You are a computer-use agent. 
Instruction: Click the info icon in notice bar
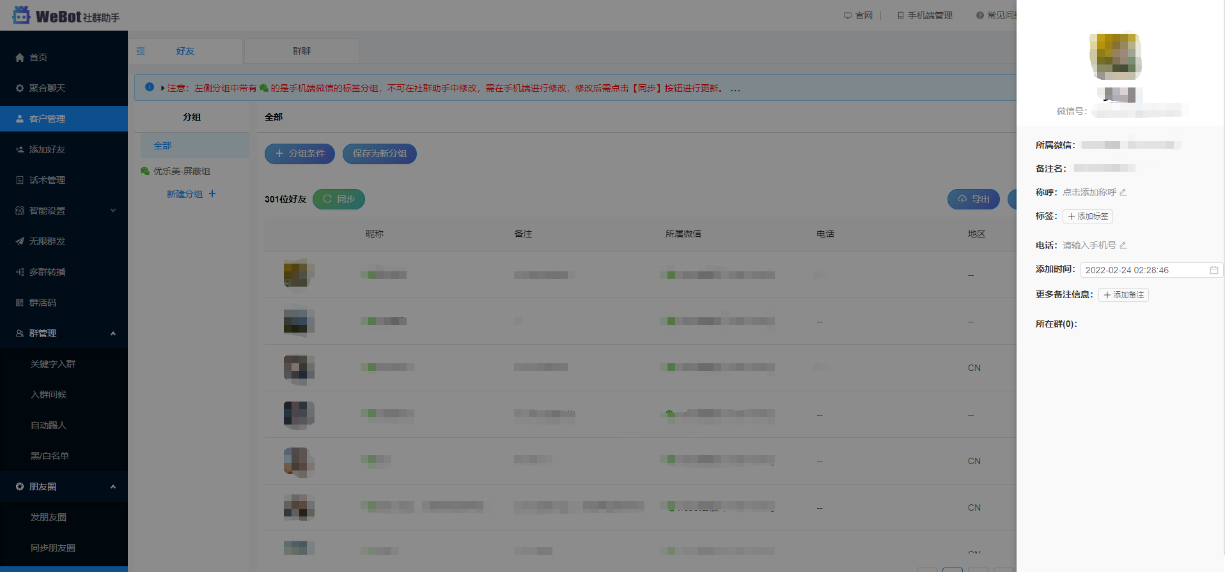pos(150,87)
